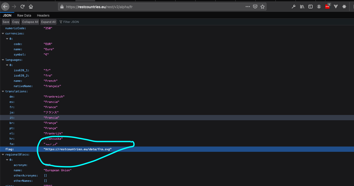Reload the current page
This screenshot has height=186, width=354.
(23, 7)
